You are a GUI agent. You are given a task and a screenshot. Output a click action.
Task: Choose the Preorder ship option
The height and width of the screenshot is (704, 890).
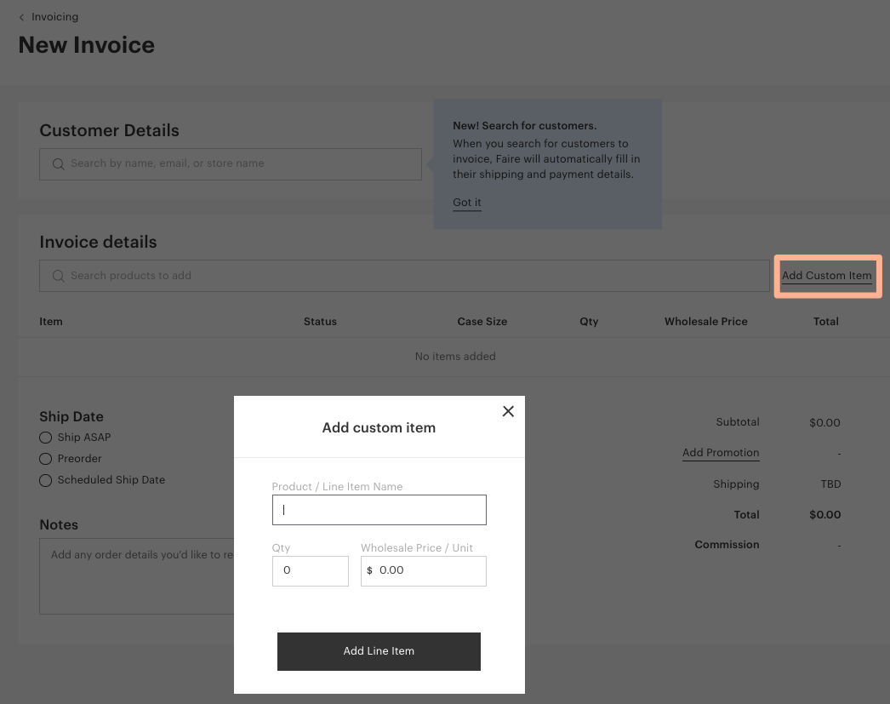point(46,459)
